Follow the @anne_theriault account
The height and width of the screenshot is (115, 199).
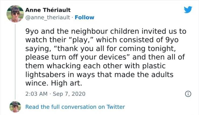pos(84,17)
